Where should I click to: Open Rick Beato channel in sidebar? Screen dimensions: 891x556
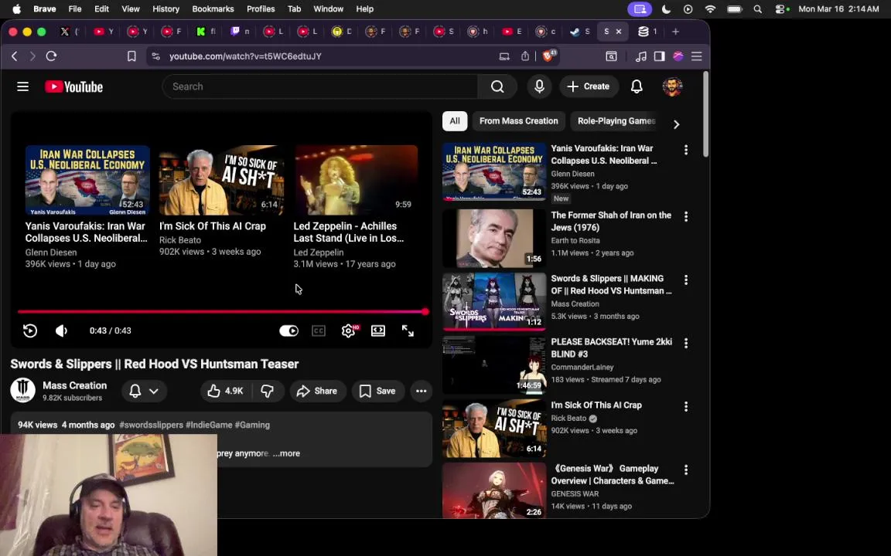tap(568, 418)
